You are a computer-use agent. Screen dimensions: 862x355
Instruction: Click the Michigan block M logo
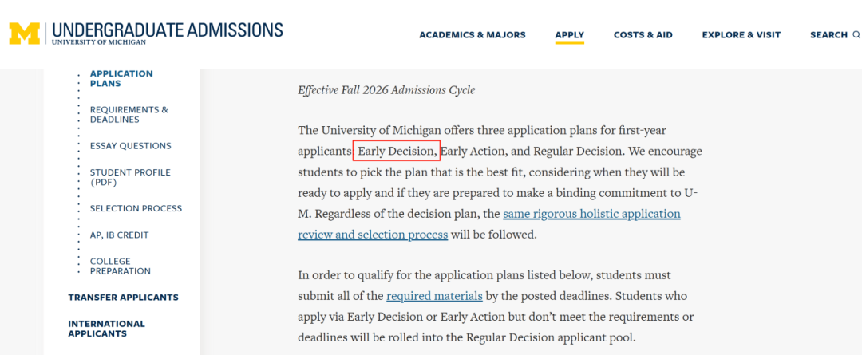tap(25, 34)
